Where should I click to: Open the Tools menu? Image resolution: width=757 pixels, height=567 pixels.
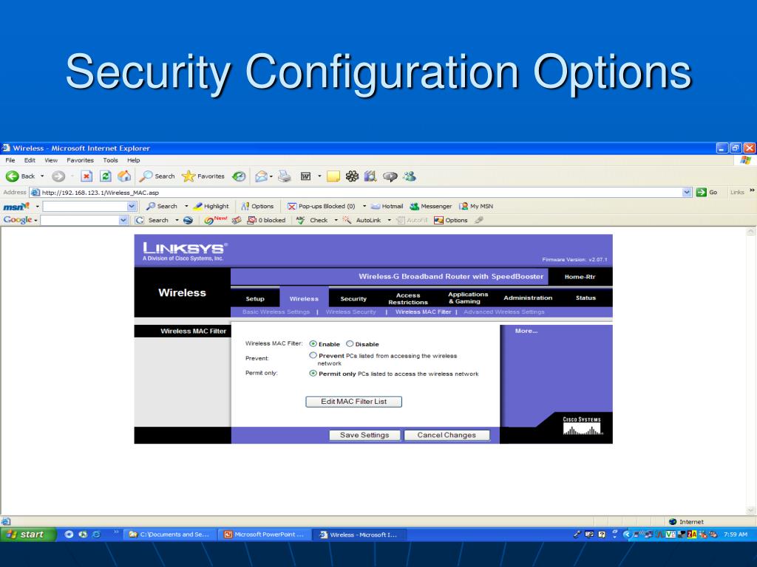tap(111, 160)
